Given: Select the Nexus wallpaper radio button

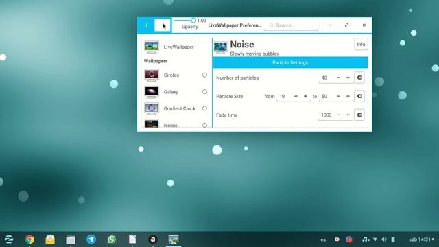Looking at the screenshot, I should [x=204, y=125].
